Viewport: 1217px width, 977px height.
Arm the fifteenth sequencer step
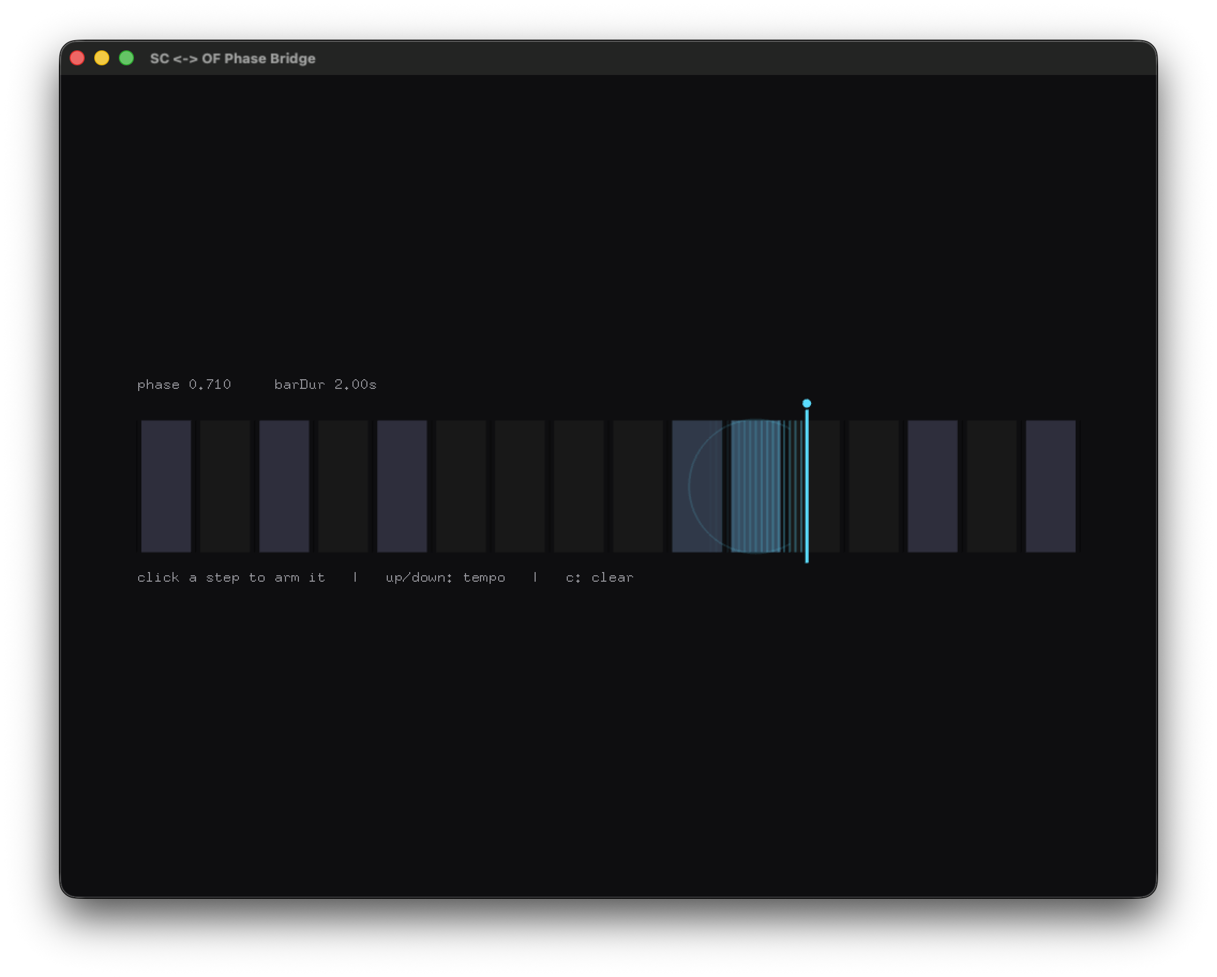pyautogui.click(x=992, y=486)
